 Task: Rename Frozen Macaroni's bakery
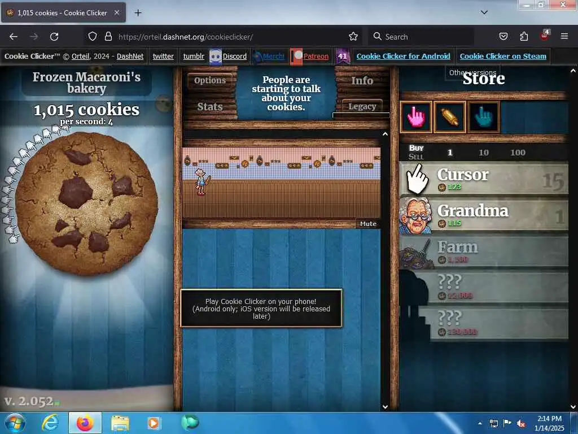86,83
